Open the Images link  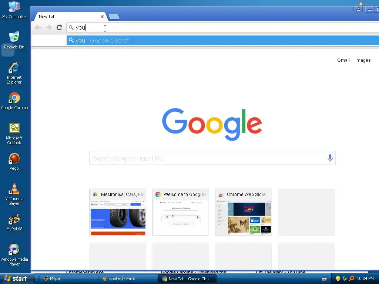pos(363,60)
